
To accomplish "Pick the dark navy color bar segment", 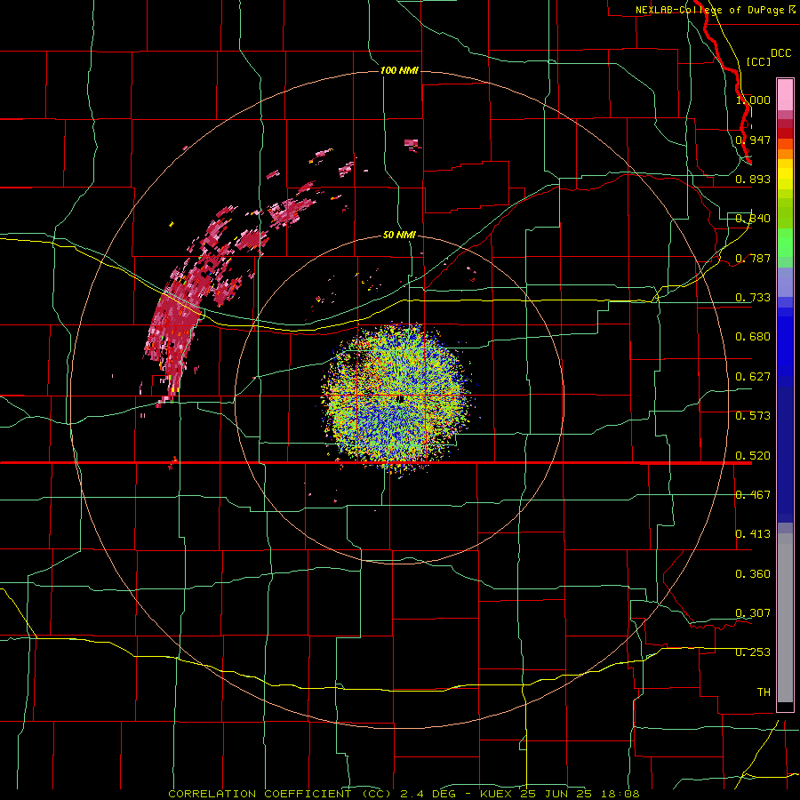I will point(785,449).
